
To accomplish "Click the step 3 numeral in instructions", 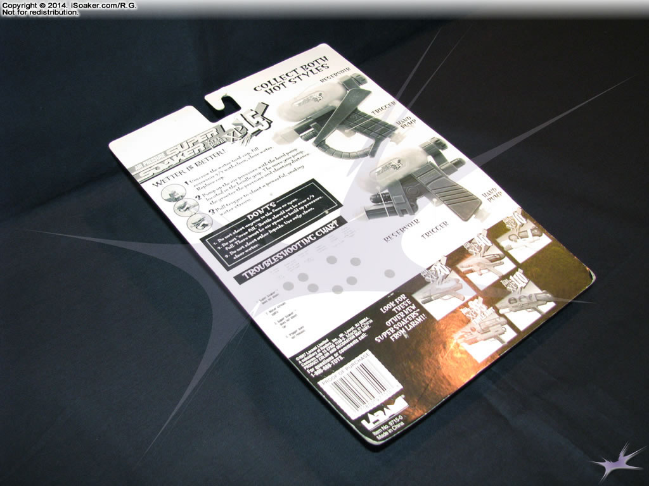I will point(212,213).
